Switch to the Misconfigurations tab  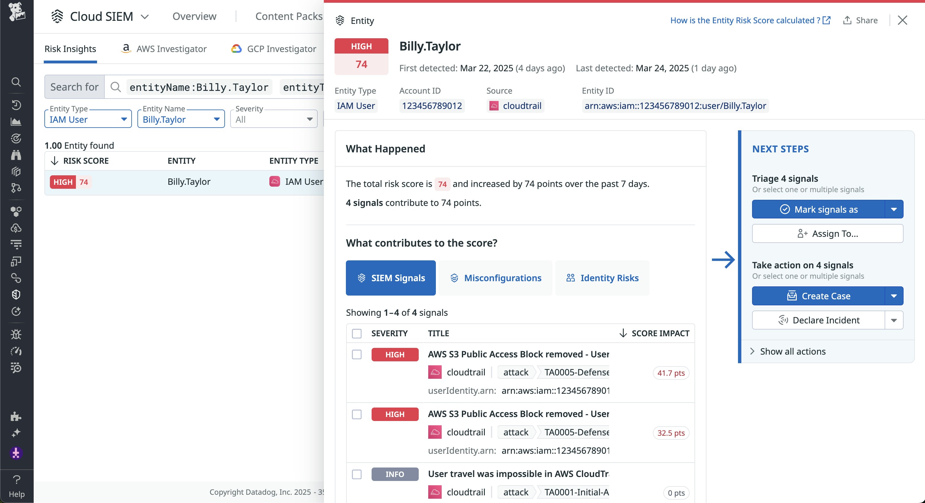[496, 278]
